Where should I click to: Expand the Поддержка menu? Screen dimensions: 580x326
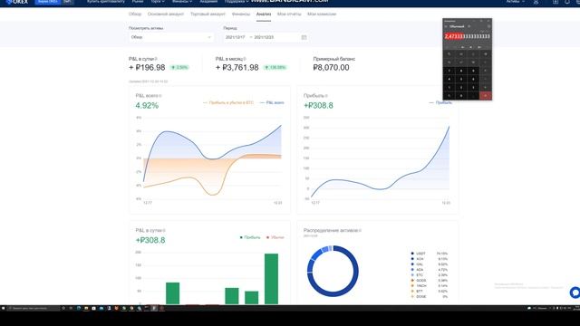click(x=237, y=2)
